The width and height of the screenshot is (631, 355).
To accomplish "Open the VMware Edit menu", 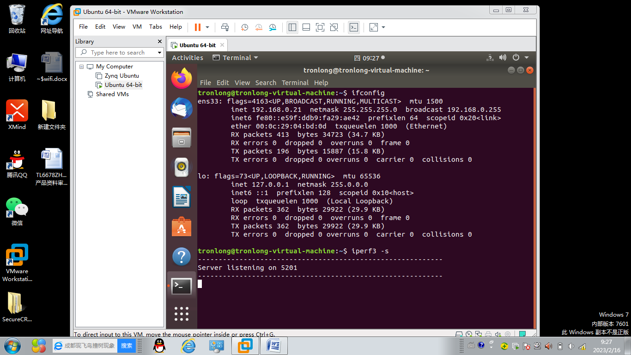I will [100, 27].
